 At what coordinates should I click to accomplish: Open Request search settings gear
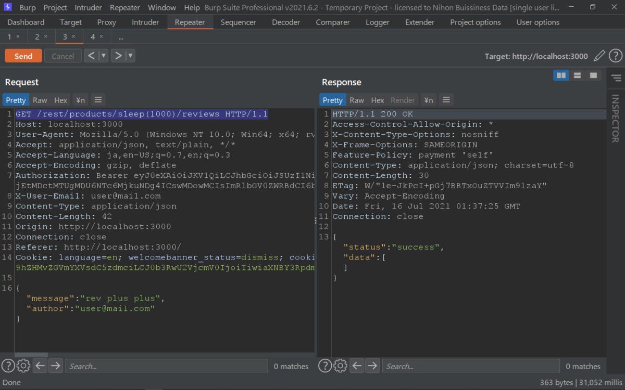(x=23, y=366)
